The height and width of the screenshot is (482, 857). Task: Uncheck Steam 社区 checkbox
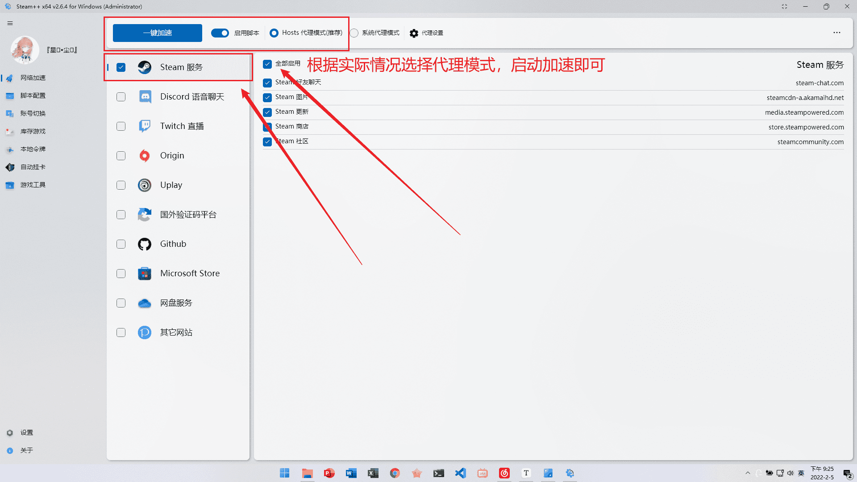tap(267, 142)
